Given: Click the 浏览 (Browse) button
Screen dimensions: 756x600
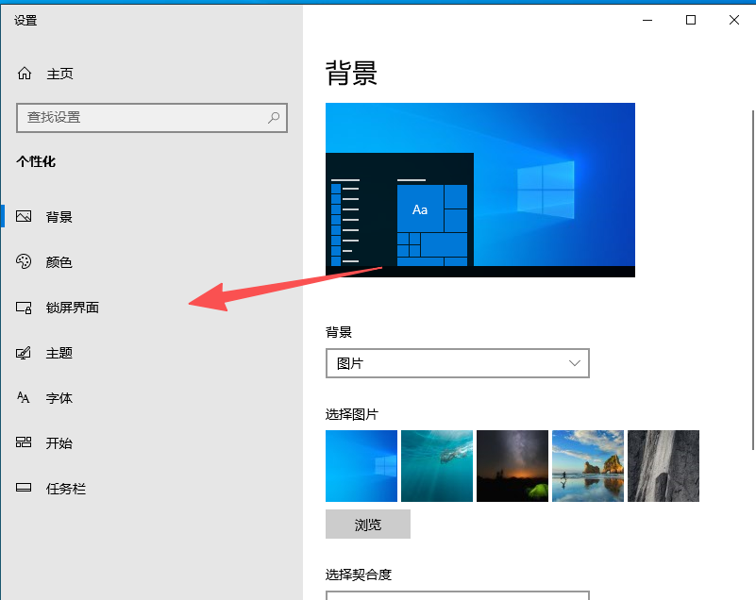Looking at the screenshot, I should tap(368, 524).
